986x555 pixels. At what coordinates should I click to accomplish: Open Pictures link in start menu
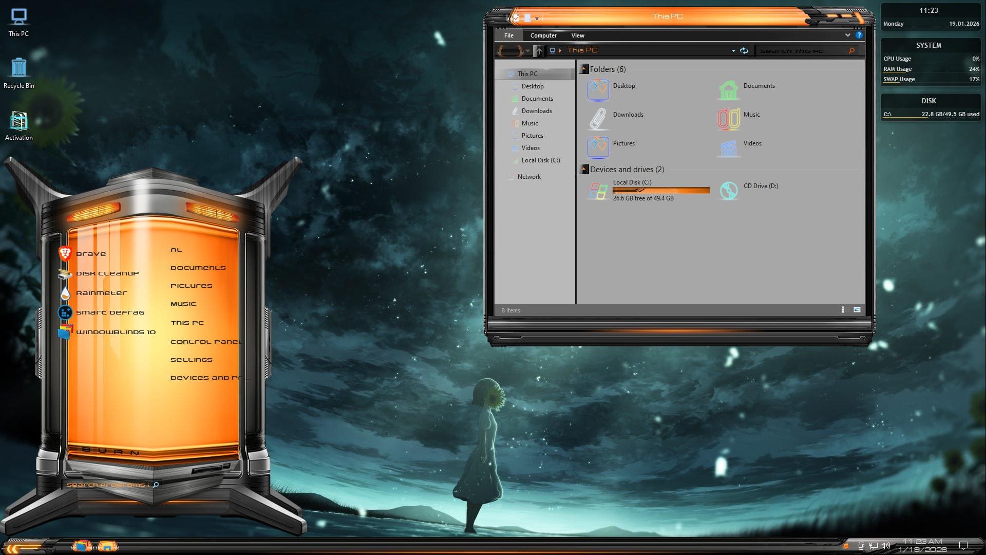191,286
